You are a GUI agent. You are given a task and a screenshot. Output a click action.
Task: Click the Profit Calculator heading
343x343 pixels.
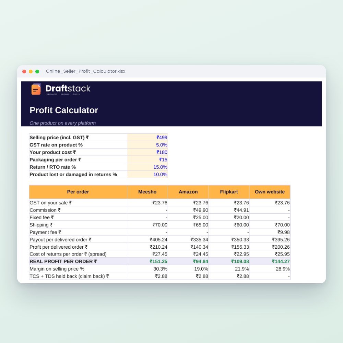pyautogui.click(x=64, y=110)
